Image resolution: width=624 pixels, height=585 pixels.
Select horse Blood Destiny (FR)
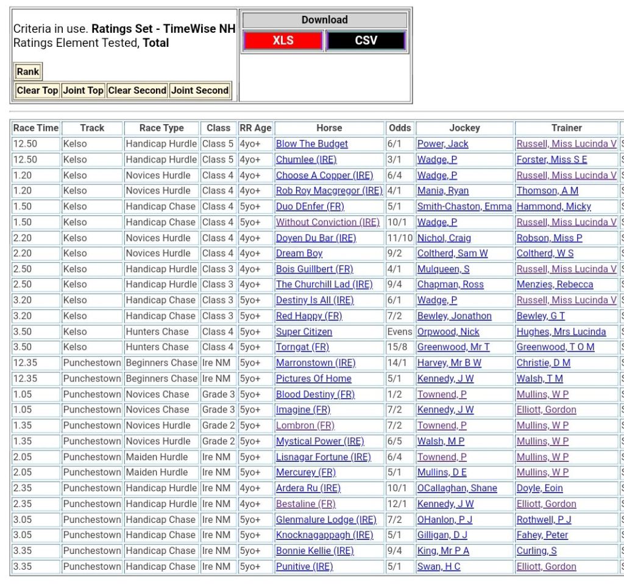click(315, 394)
